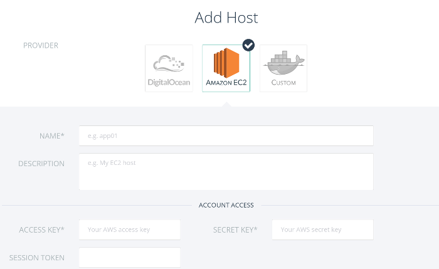Click the SECRET KEY* label
Image resolution: width=439 pixels, height=269 pixels.
(235, 230)
